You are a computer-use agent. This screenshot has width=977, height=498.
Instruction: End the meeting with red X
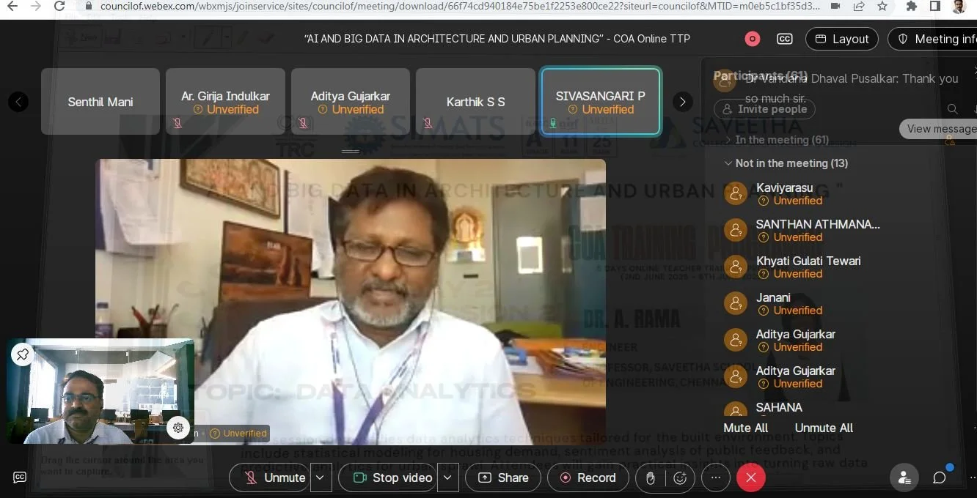tap(750, 477)
